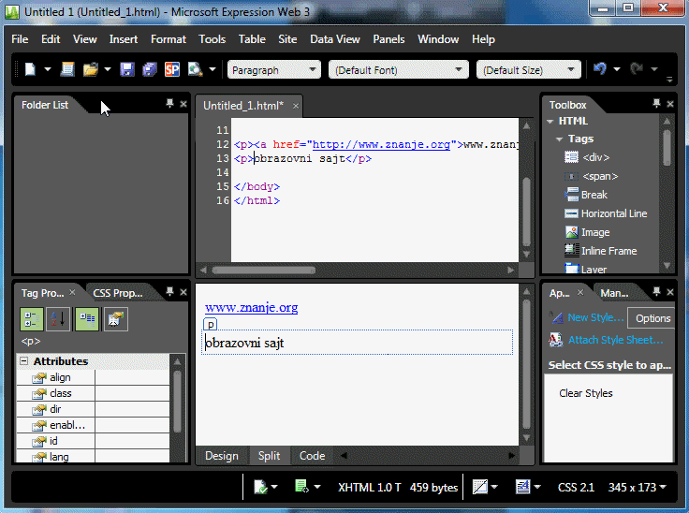Open the Data View menu
This screenshot has width=689, height=513.
tap(335, 39)
